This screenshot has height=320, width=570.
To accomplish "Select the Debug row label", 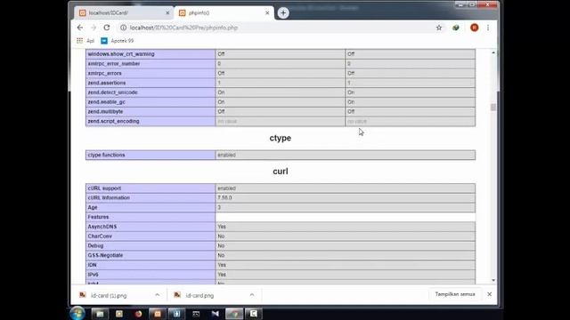I will click(95, 246).
